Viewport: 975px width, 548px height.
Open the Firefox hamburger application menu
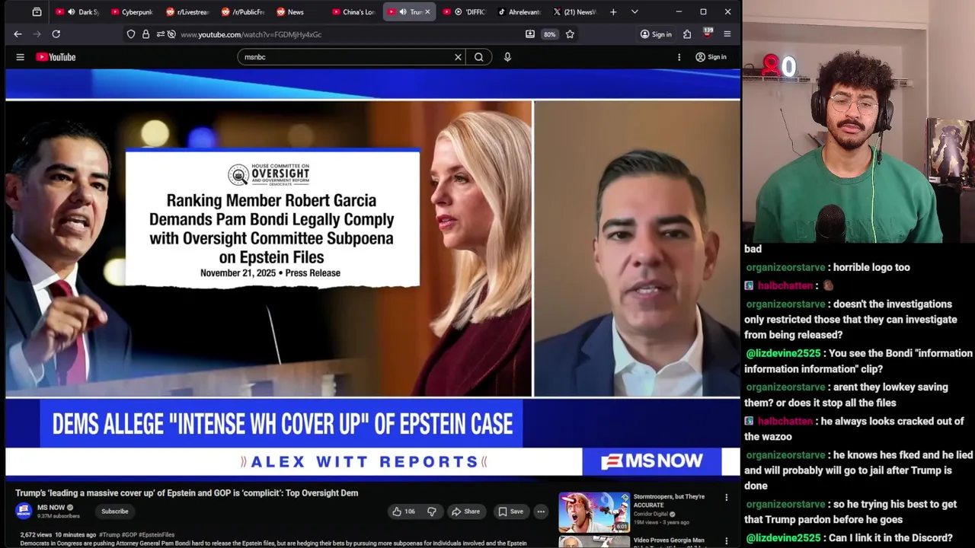[x=727, y=34]
